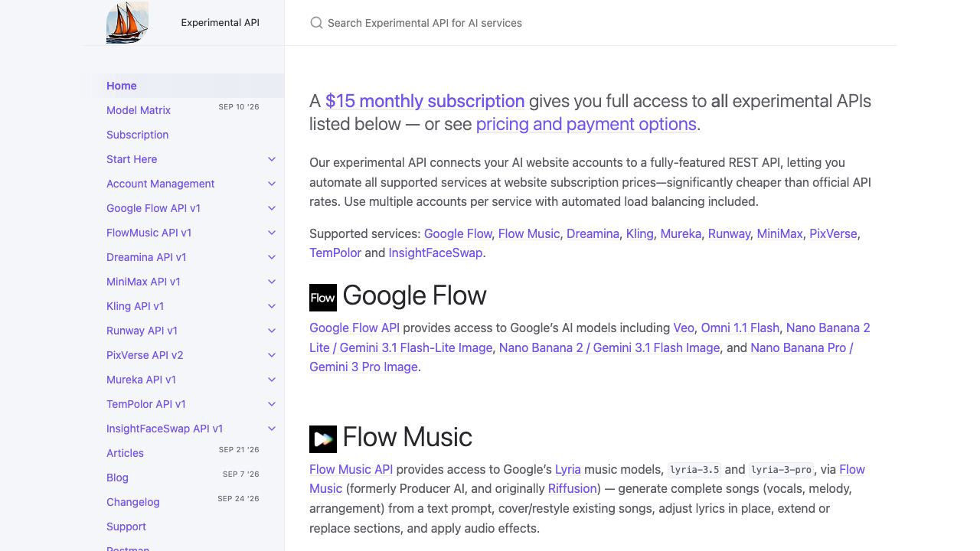Expand the Start Here section
The height and width of the screenshot is (551, 980).
pyautogui.click(x=272, y=159)
